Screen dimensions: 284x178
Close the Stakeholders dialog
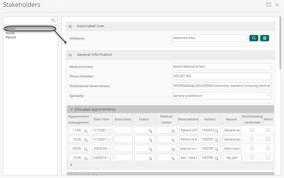(x=277, y=5)
